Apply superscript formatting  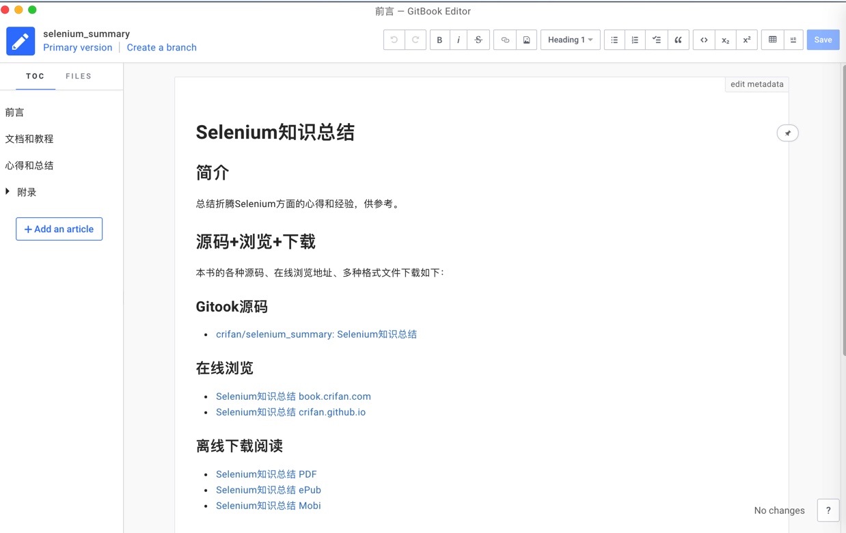(x=746, y=40)
